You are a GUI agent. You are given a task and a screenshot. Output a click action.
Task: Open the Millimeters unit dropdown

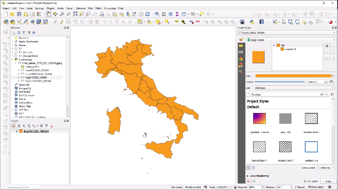293,88
